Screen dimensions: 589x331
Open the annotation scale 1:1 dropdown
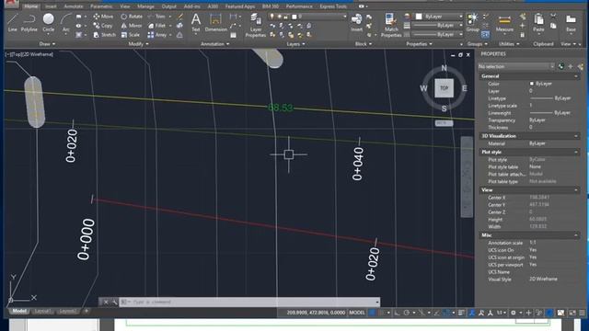point(501,313)
